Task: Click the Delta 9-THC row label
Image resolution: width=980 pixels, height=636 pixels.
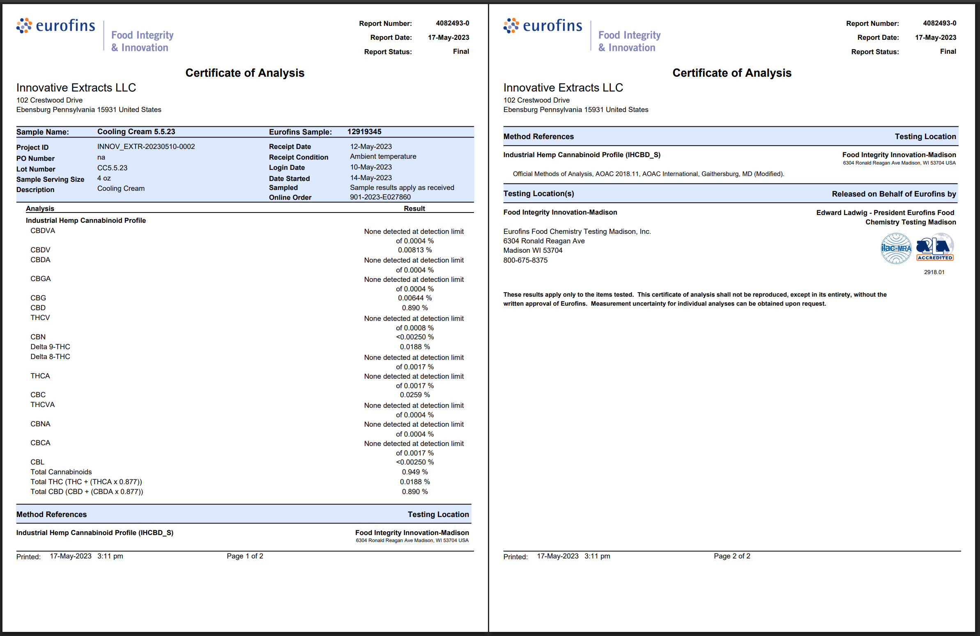Action: [x=50, y=347]
